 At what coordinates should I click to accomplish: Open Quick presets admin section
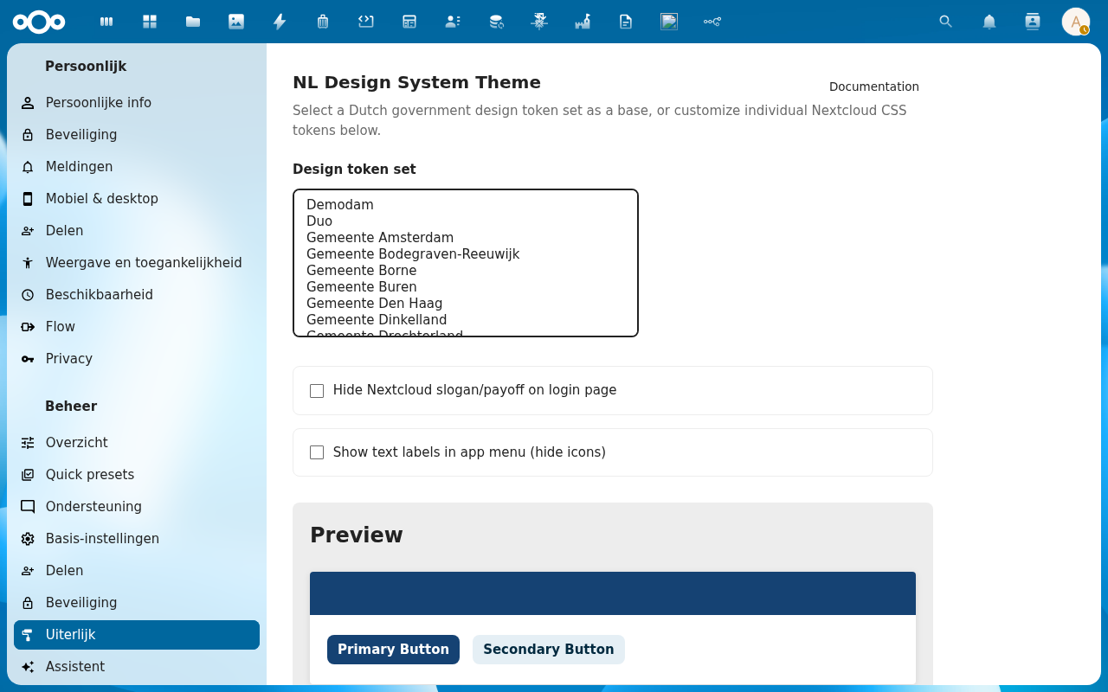click(137, 475)
